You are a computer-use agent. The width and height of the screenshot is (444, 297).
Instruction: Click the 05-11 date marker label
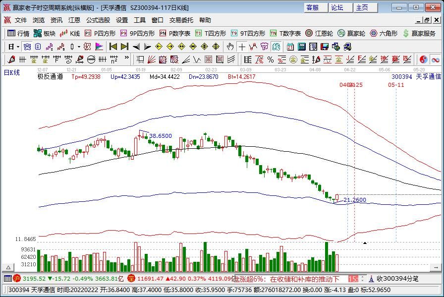pyautogui.click(x=396, y=85)
